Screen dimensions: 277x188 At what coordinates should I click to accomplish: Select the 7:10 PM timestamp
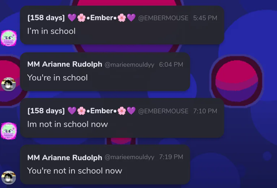205,111
